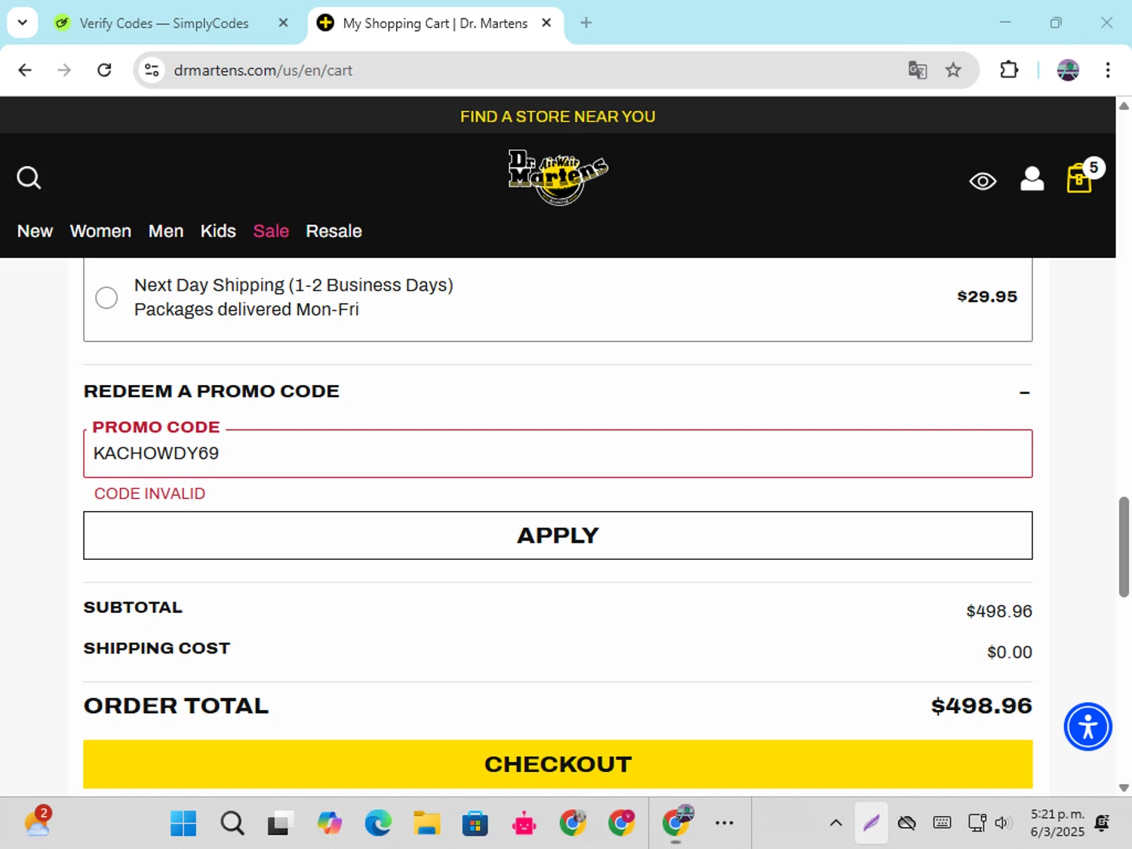Open the Chrome profile avatar

pyautogui.click(x=1068, y=70)
